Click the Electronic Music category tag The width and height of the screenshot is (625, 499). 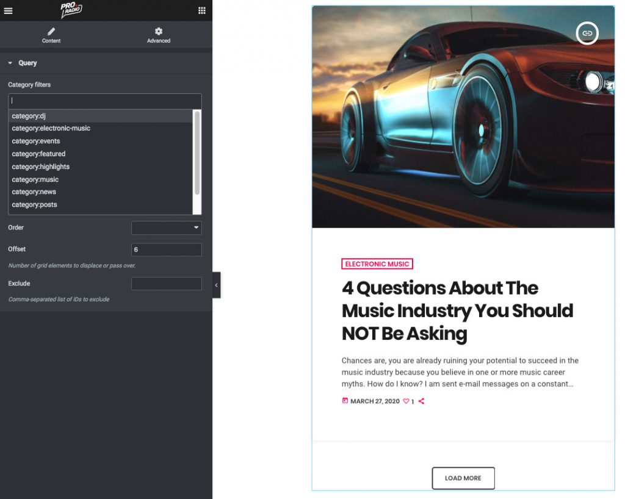click(377, 264)
